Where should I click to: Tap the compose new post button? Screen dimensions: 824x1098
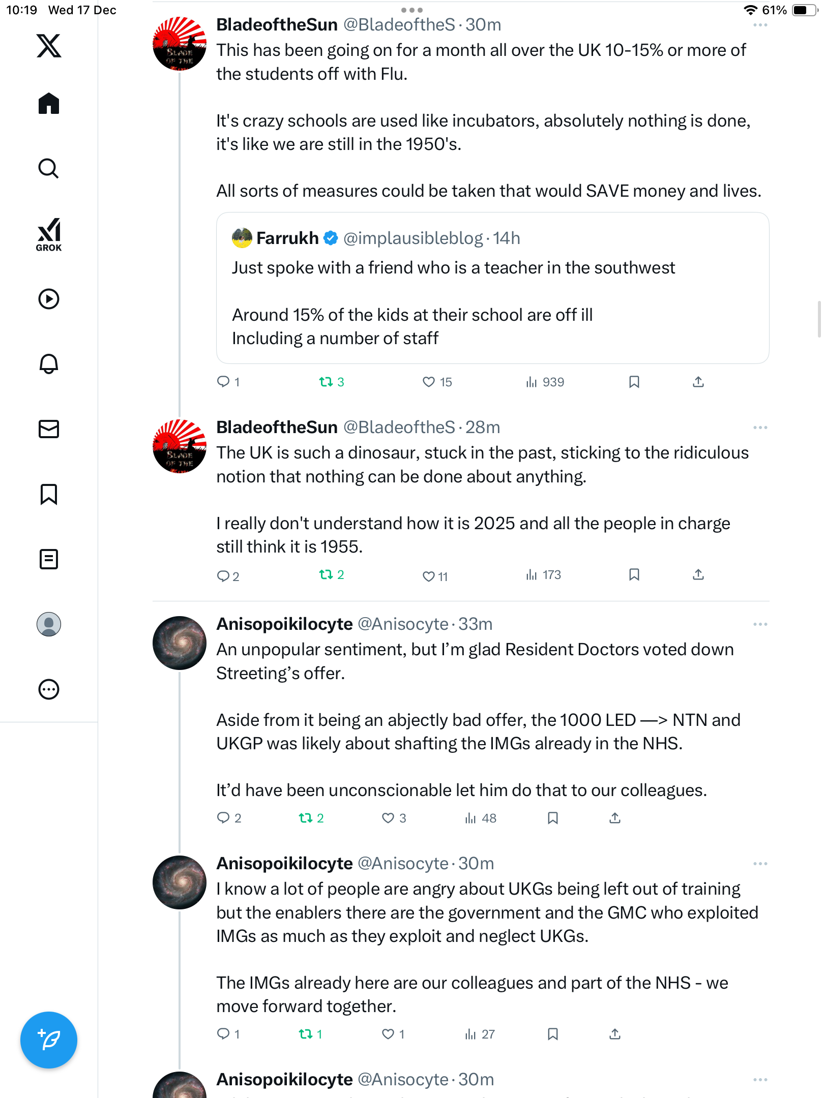[x=49, y=1040]
